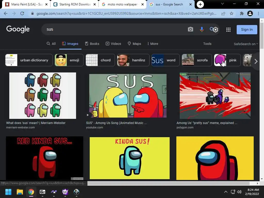The height and width of the screenshot is (198, 264).
Task: Open 7-Zip from the taskbar
Action: coord(43,192)
